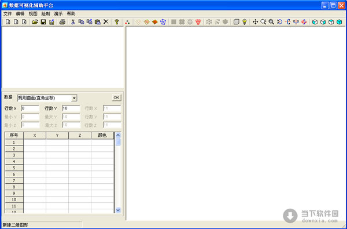Viewport: 347px width, 229px height.
Task: Open the 绘制 menu
Action: (x=46, y=14)
